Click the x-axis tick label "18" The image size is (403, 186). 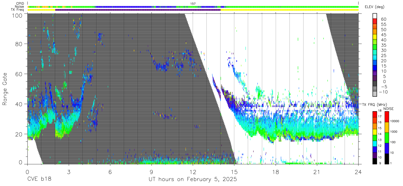tap(276, 172)
